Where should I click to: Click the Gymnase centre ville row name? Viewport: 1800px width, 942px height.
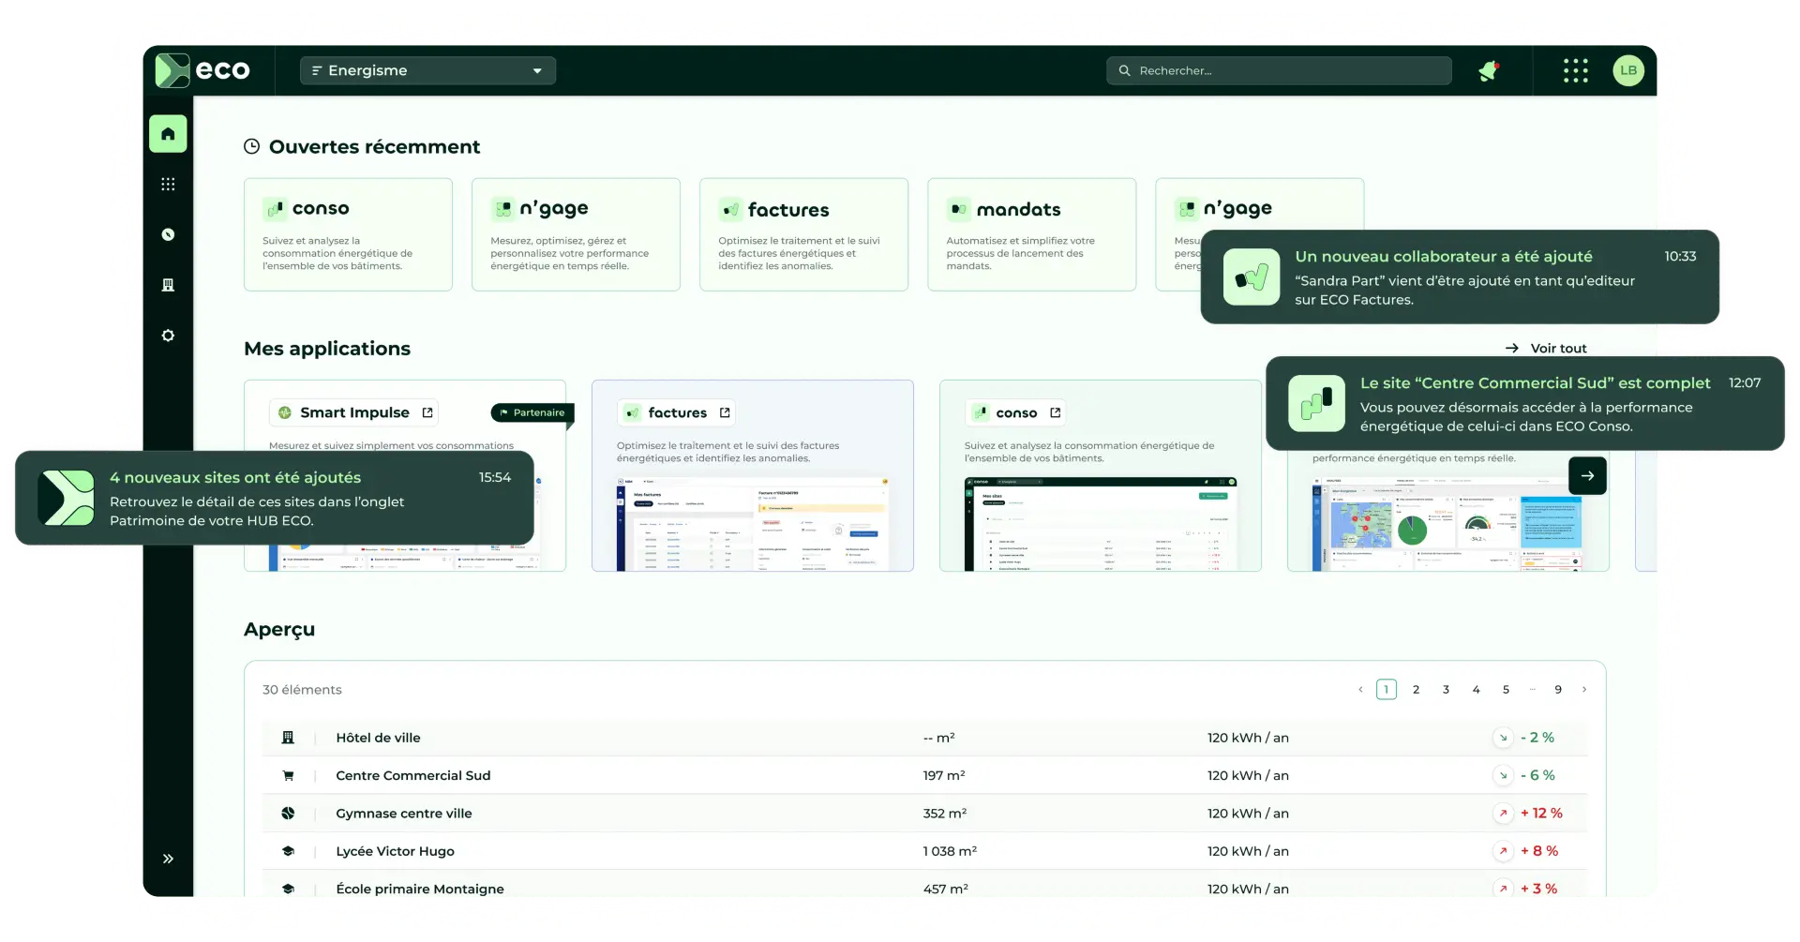[x=403, y=814]
